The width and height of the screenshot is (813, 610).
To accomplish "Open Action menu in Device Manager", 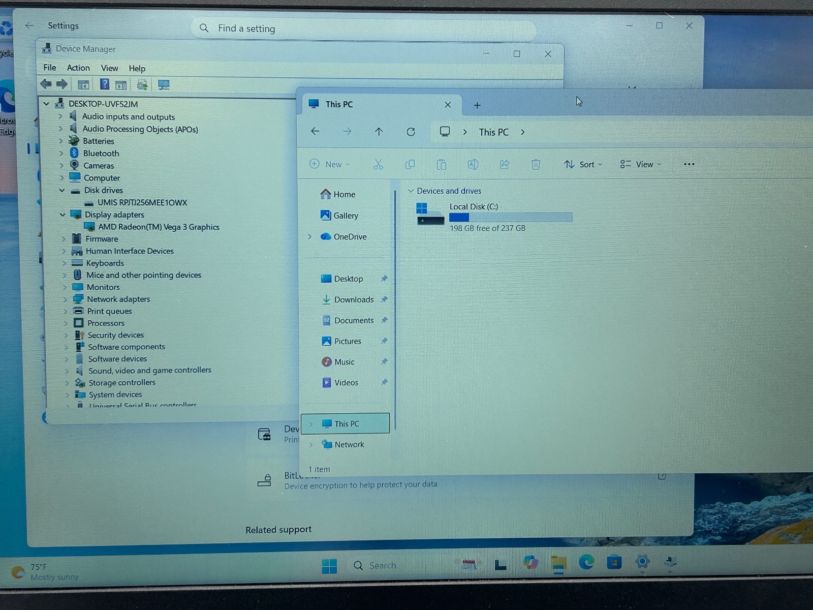I will tap(78, 68).
